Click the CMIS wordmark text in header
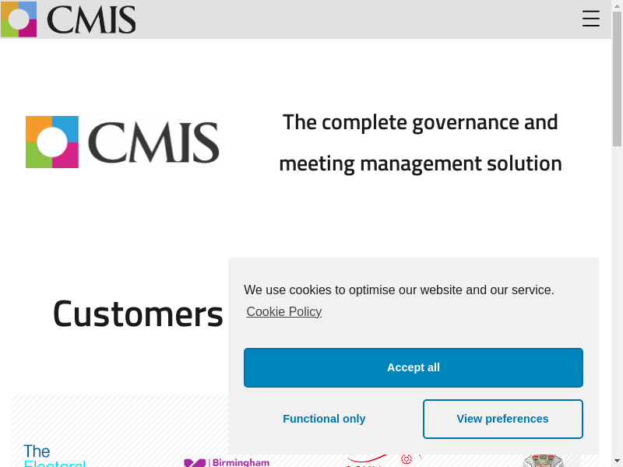The image size is (623, 467). point(91,19)
